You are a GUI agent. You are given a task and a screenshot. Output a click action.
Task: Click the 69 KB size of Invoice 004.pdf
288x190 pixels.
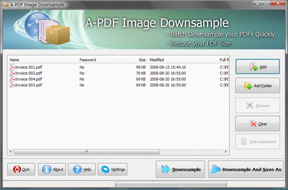[141, 79]
